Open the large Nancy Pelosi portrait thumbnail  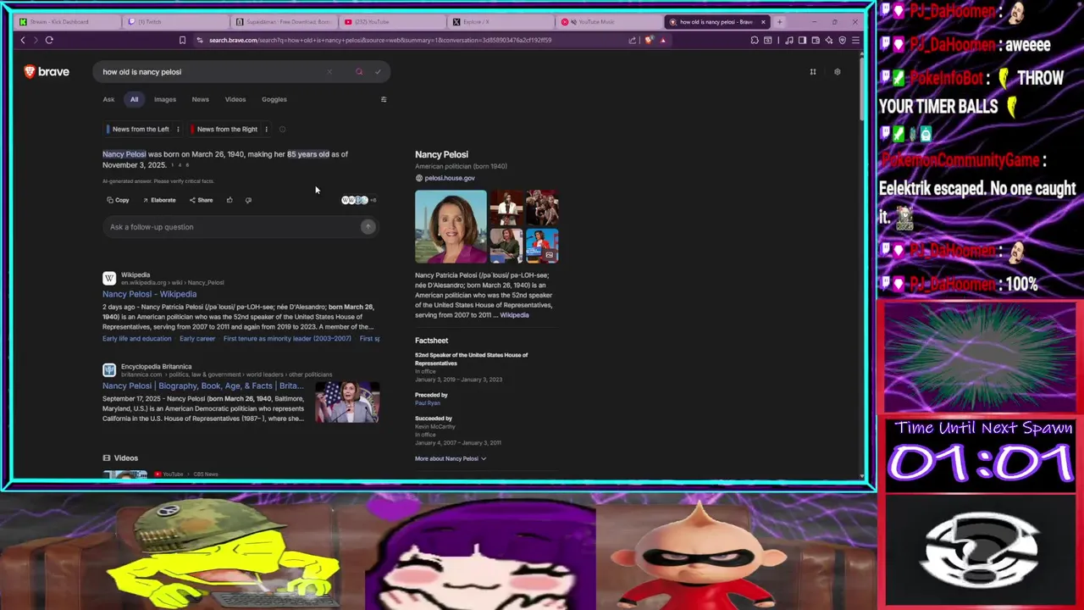point(451,226)
